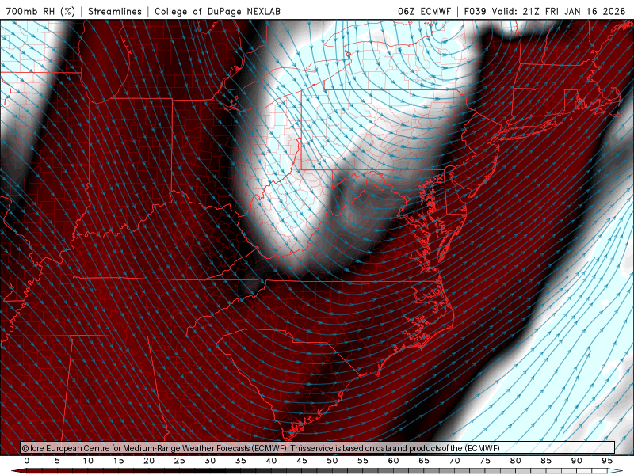Click the "40" value on the color scale
Screen dimensions: 634x475
coord(271,461)
